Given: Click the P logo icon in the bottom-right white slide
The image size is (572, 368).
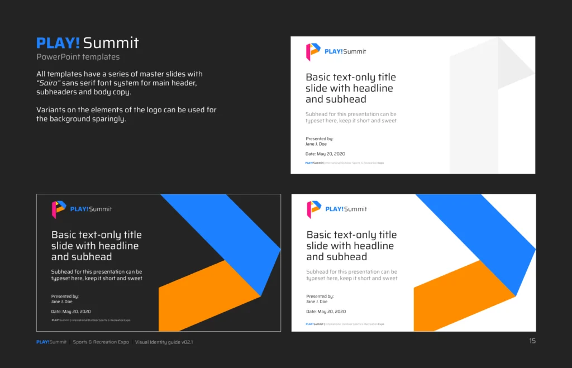Looking at the screenshot, I should click(x=314, y=209).
